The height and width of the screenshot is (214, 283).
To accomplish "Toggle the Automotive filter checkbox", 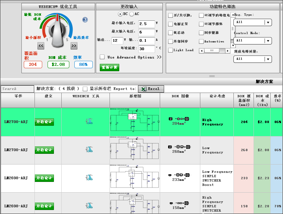I will 201,41.
